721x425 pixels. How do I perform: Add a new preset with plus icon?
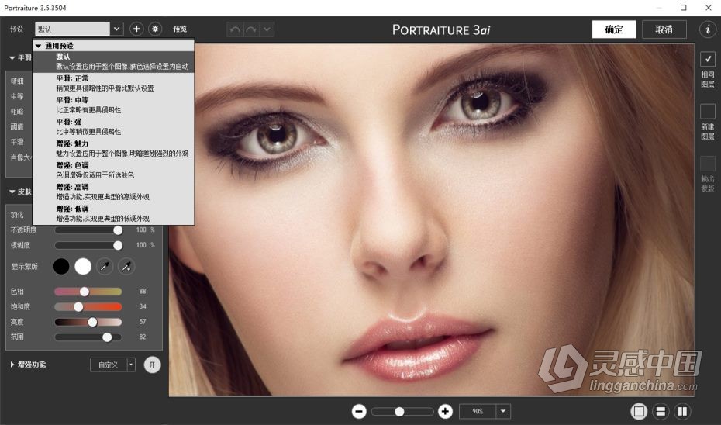136,29
